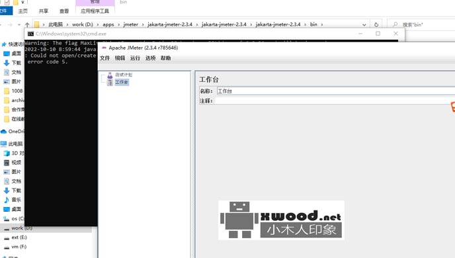The height and width of the screenshot is (258, 455).
Task: Click the address bar folder icon
Action: (x=37, y=24)
